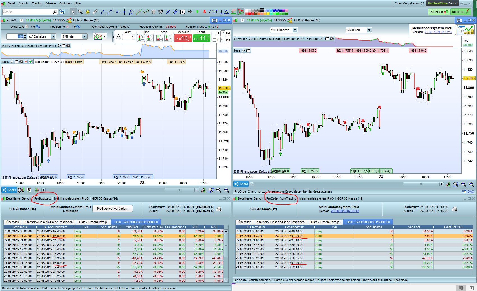Viewport: 477px width, 291px height.
Task: Follow the DAX link below right chart
Action: 471,192
